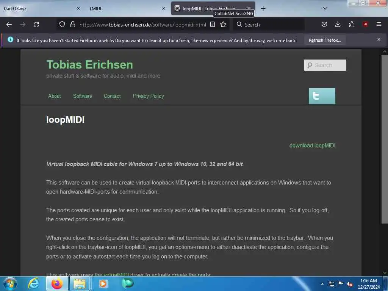Open the About menu item
Image resolution: width=388 pixels, height=291 pixels.
coord(55,96)
